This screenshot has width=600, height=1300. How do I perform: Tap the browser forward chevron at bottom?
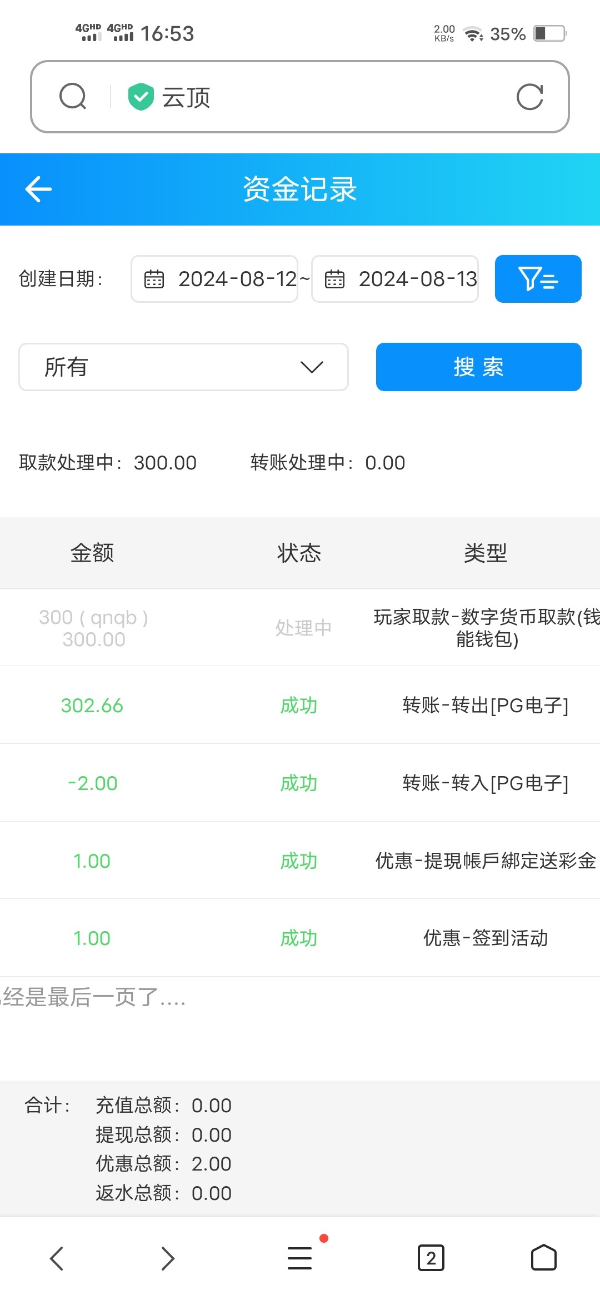click(x=167, y=1258)
